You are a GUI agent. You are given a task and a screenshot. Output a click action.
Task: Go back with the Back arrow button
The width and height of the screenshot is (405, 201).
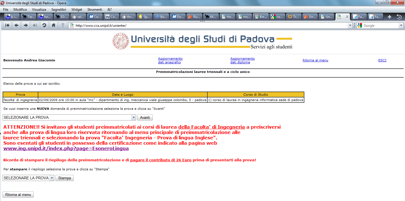(17, 25)
